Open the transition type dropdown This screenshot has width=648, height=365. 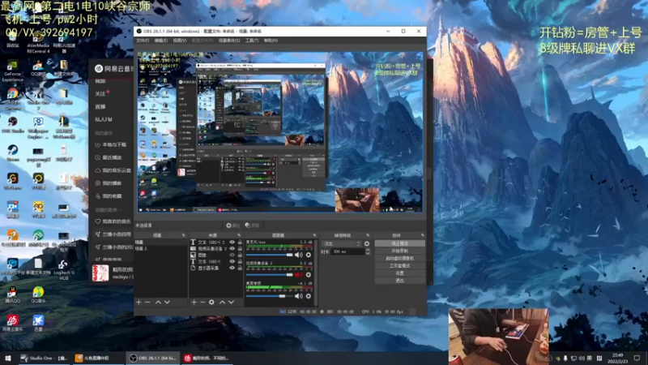[342, 244]
